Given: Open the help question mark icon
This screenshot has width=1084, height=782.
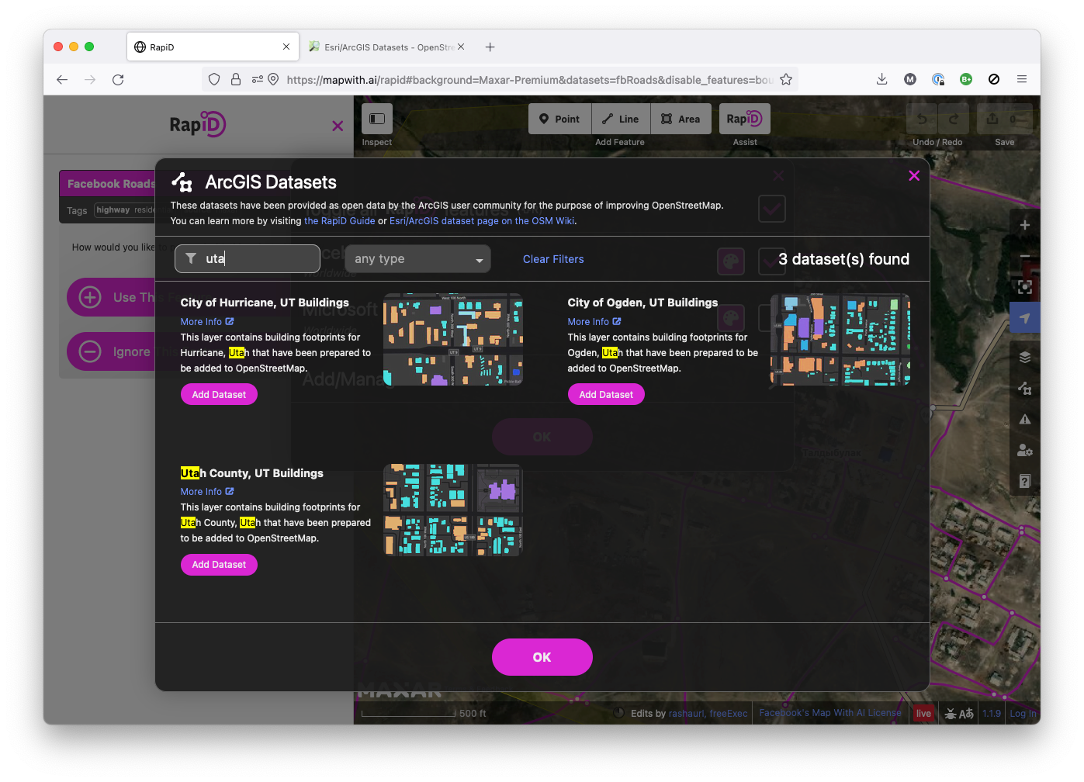Looking at the screenshot, I should click(1025, 481).
